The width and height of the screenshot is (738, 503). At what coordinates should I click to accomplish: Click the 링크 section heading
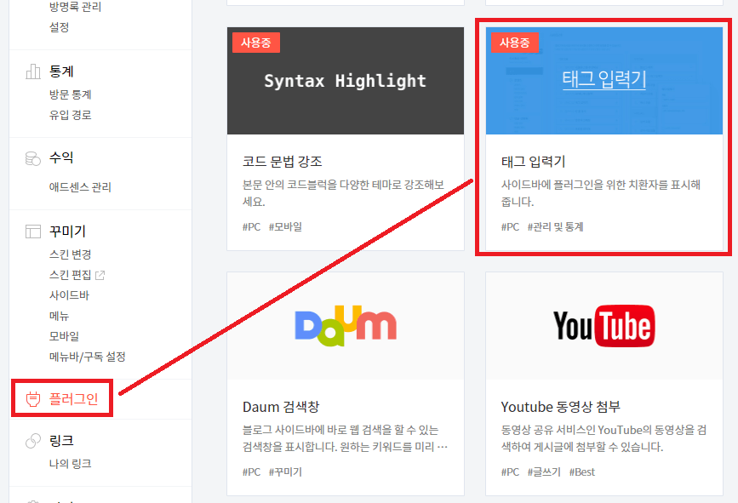point(61,441)
